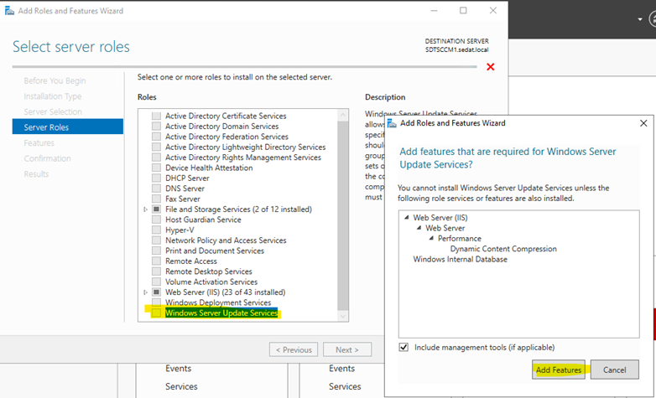Open Events link in middle background tile
The width and height of the screenshot is (656, 398).
pos(341,369)
